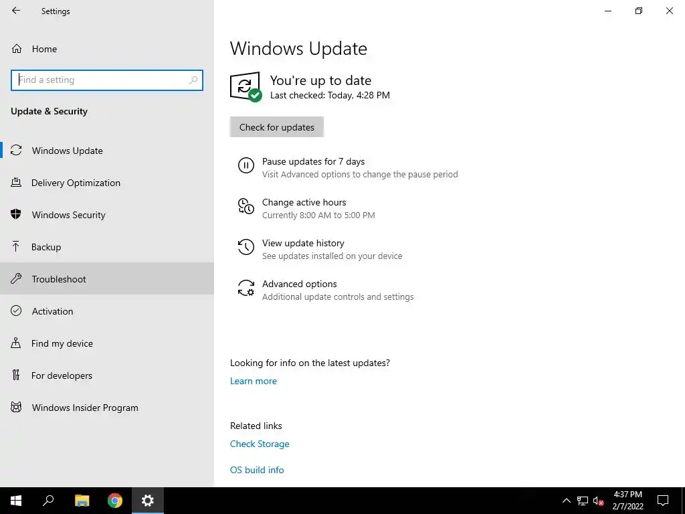The width and height of the screenshot is (685, 514).
Task: Click the Backup upload arrow icon
Action: click(x=16, y=246)
